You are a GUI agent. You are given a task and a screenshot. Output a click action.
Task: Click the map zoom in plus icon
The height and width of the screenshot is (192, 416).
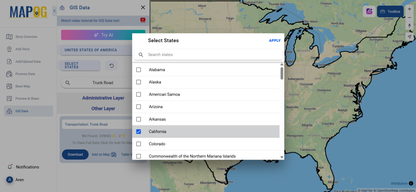409,9
